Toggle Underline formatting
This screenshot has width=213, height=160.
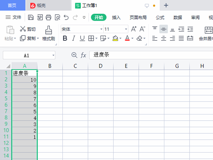click(82, 38)
